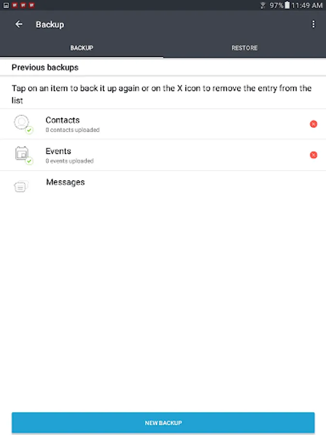The height and width of the screenshot is (435, 326).
Task: Select the Events list item label
Action: coord(58,151)
